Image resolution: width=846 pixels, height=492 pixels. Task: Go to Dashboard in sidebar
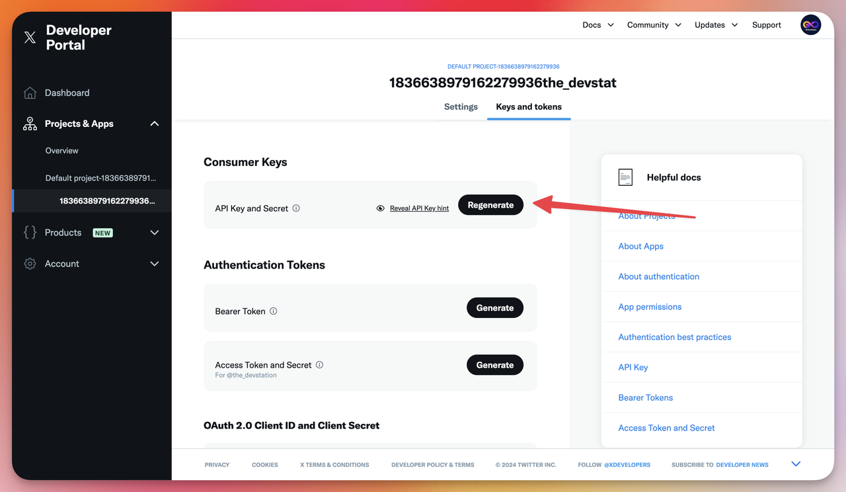point(67,93)
